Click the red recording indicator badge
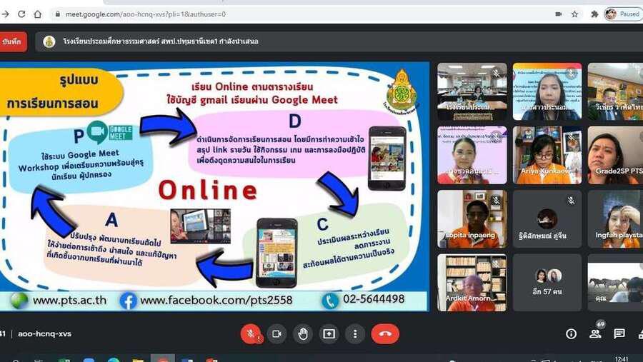The image size is (643, 362). 13,42
